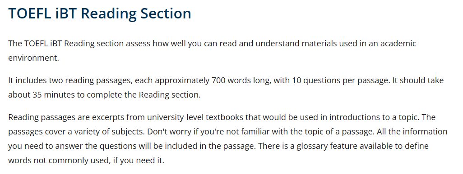Click the text about 35 minutes
Image resolution: width=463 pixels, height=174 pixels.
point(37,95)
